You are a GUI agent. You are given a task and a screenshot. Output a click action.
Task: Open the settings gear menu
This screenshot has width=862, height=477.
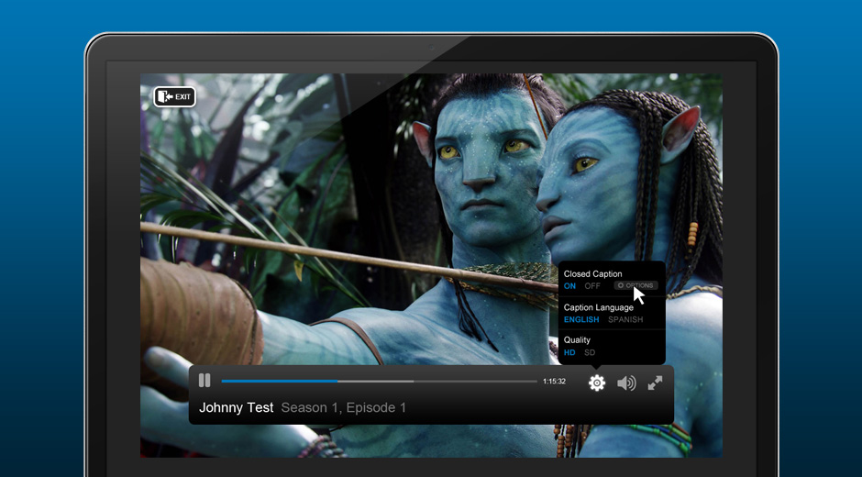tap(597, 383)
